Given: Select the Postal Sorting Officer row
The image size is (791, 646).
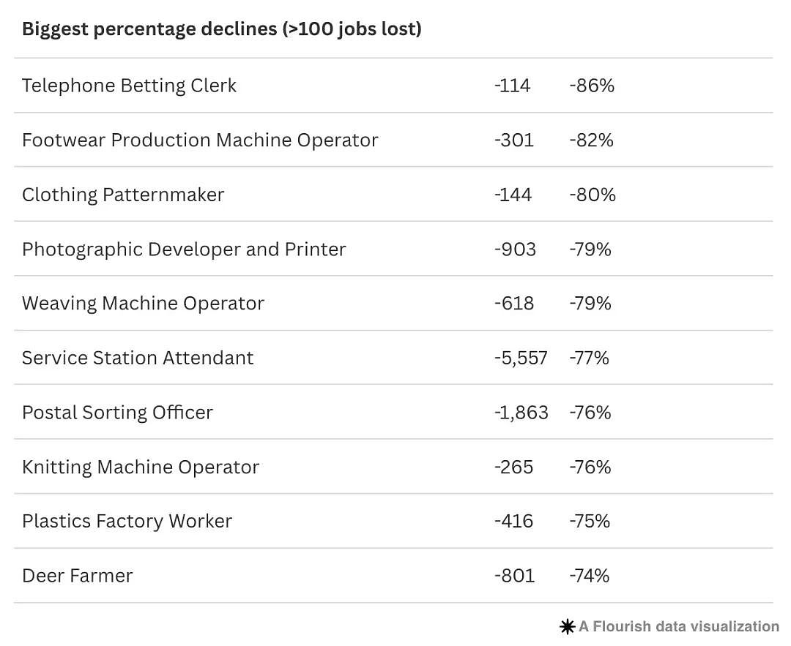Looking at the screenshot, I should (393, 412).
